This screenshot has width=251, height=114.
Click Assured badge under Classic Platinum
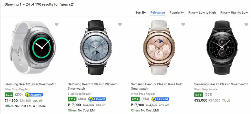(97, 99)
